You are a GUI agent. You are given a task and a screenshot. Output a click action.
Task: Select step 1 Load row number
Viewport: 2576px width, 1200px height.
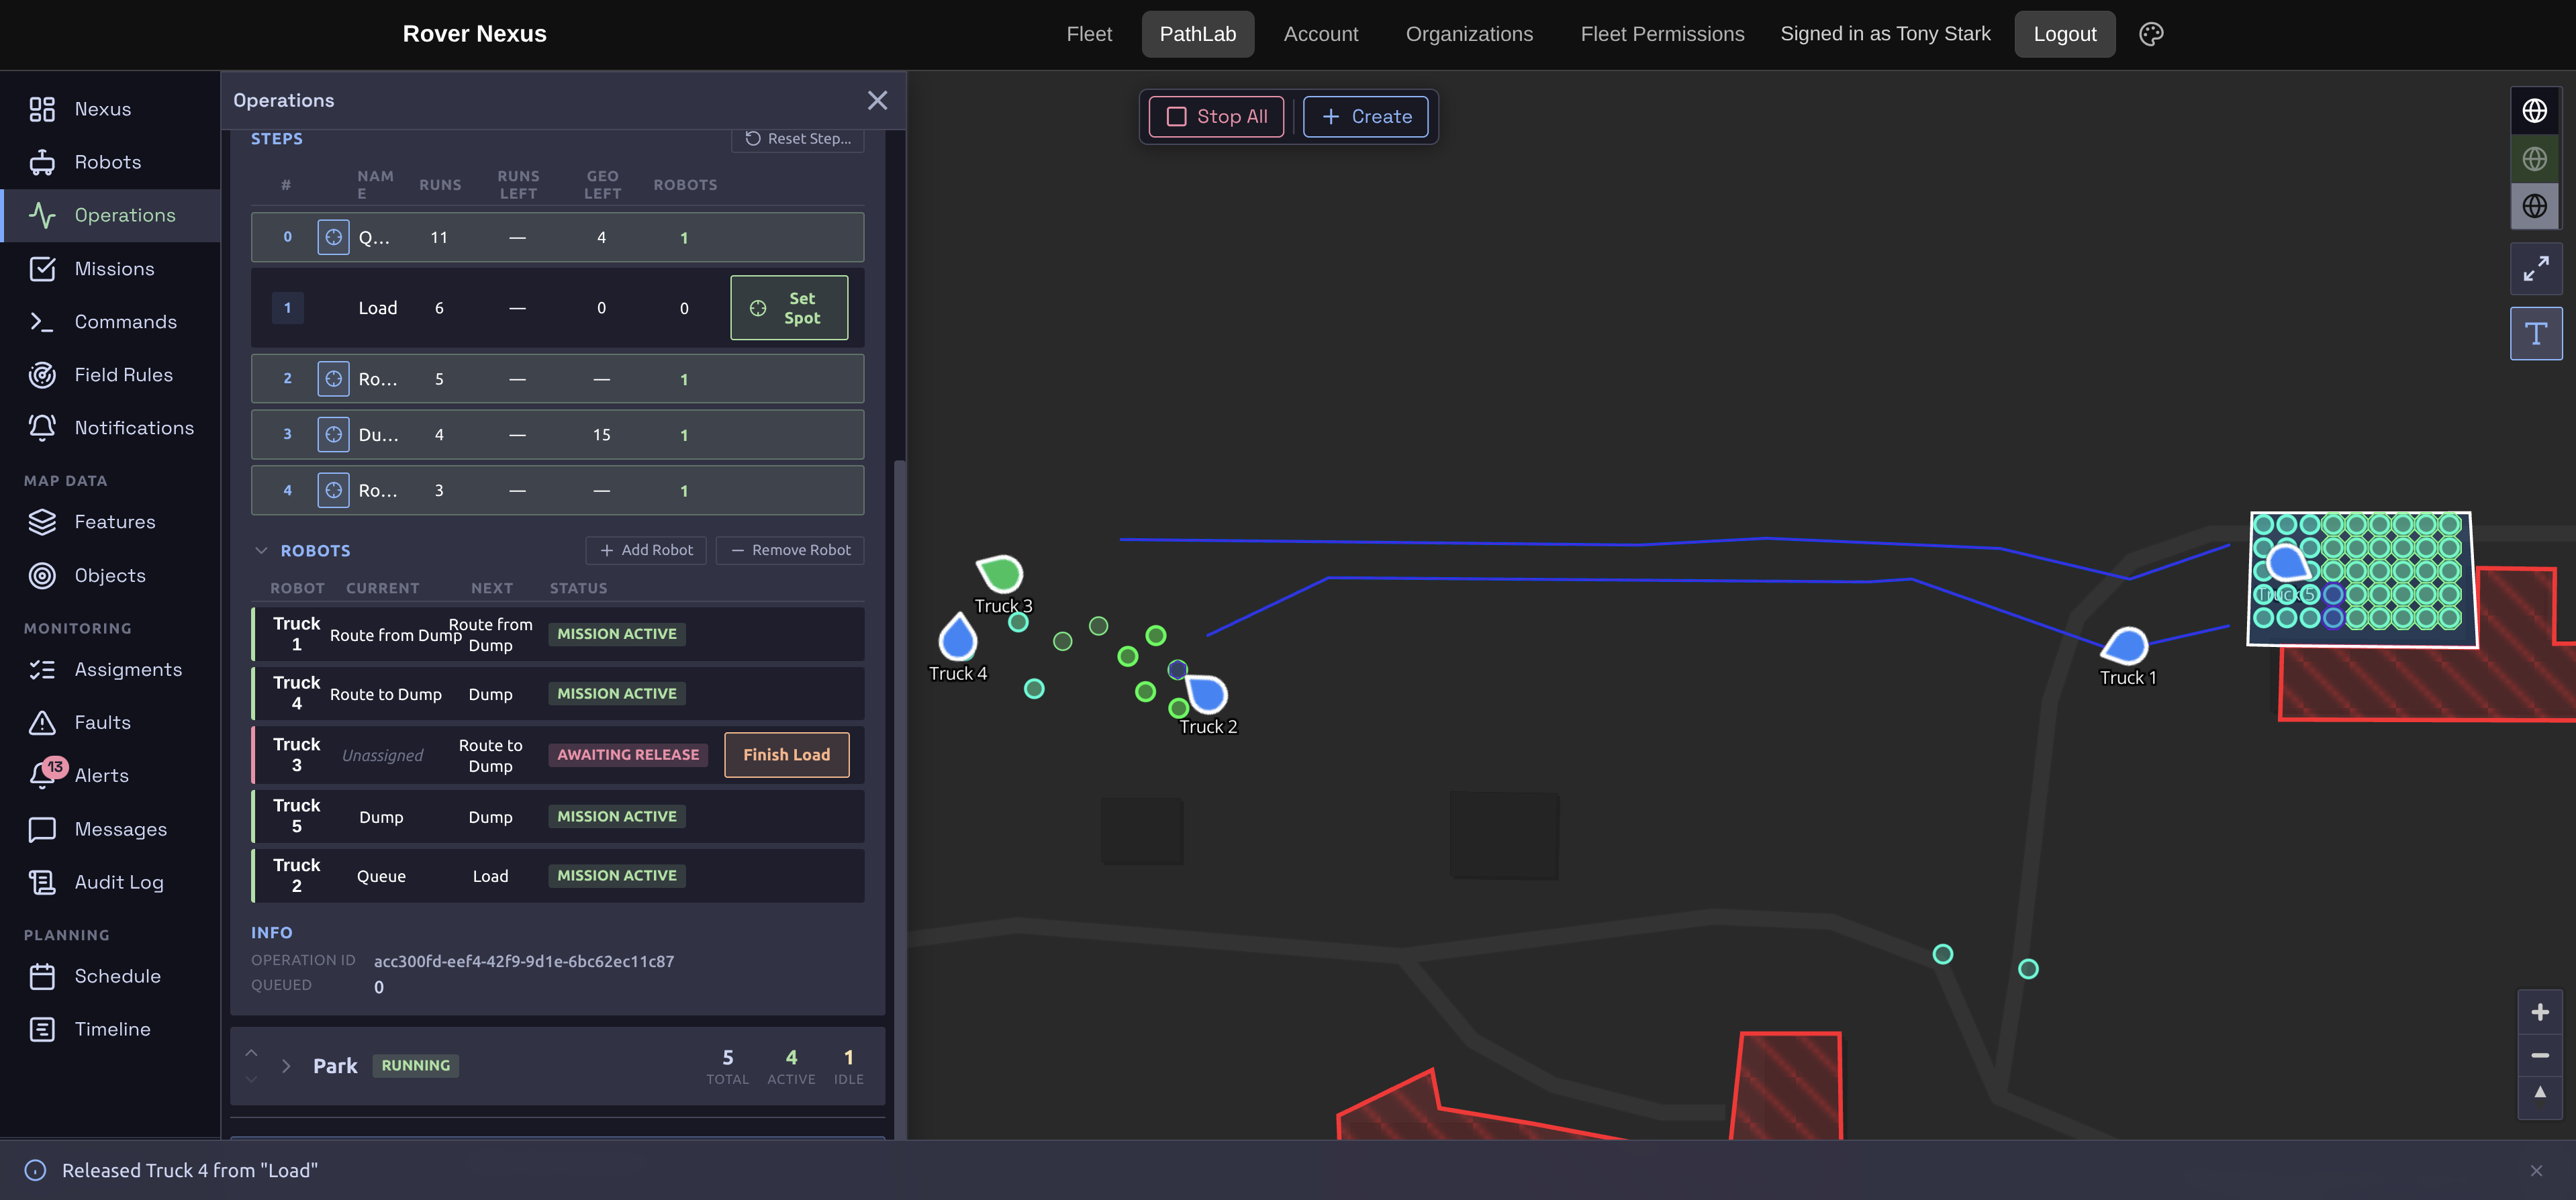pyautogui.click(x=287, y=308)
